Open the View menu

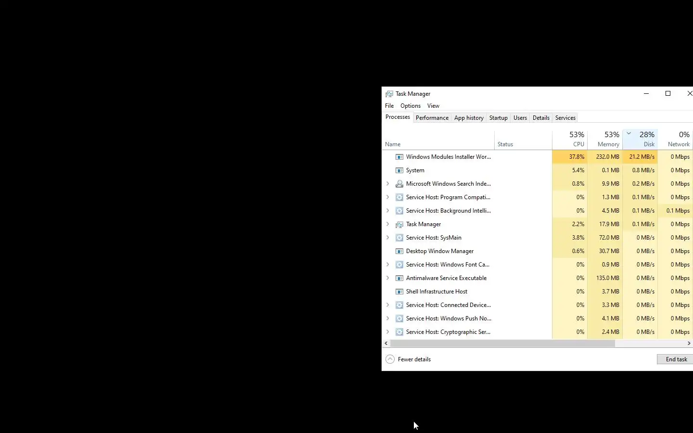(x=433, y=106)
